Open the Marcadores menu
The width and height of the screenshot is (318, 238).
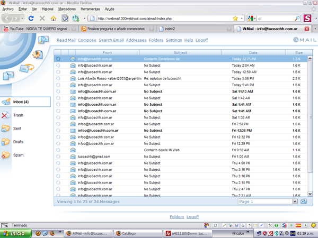pyautogui.click(x=66, y=9)
